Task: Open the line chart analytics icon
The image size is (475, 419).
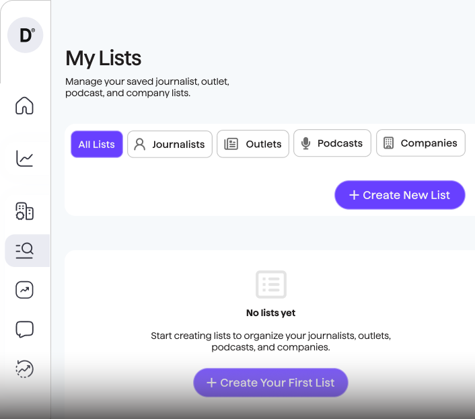Action: tap(25, 158)
